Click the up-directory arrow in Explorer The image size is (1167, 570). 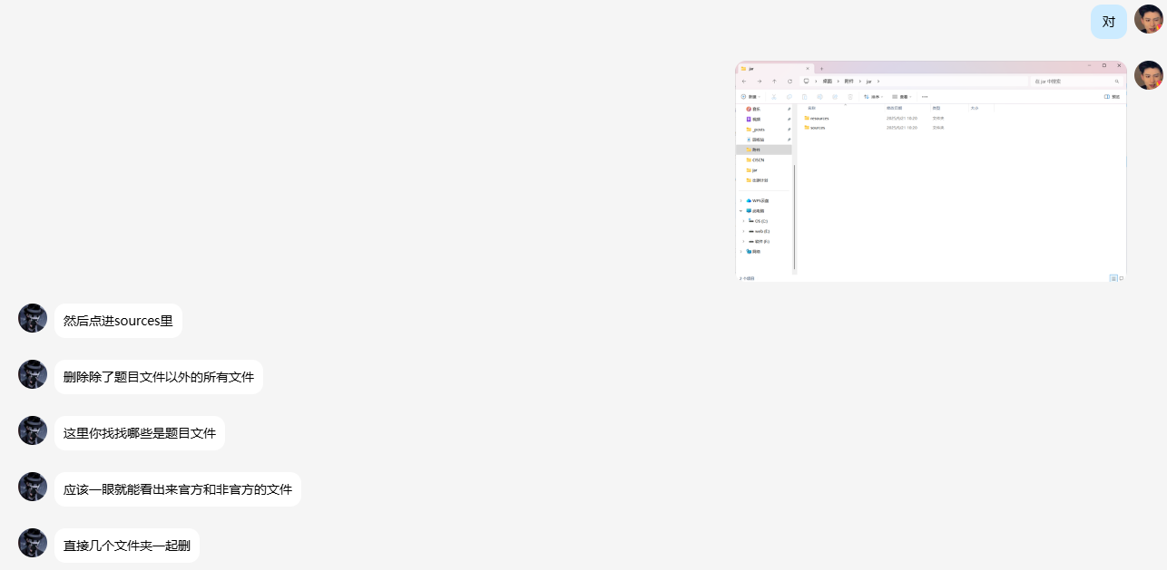tap(774, 82)
